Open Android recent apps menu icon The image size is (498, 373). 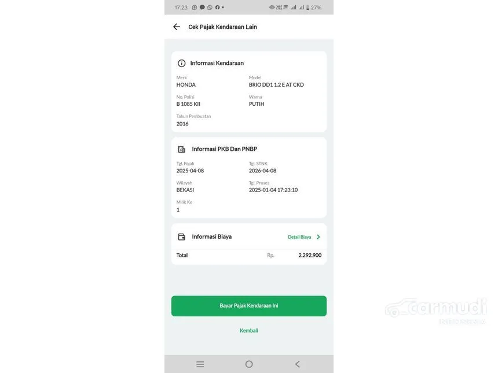click(200, 364)
